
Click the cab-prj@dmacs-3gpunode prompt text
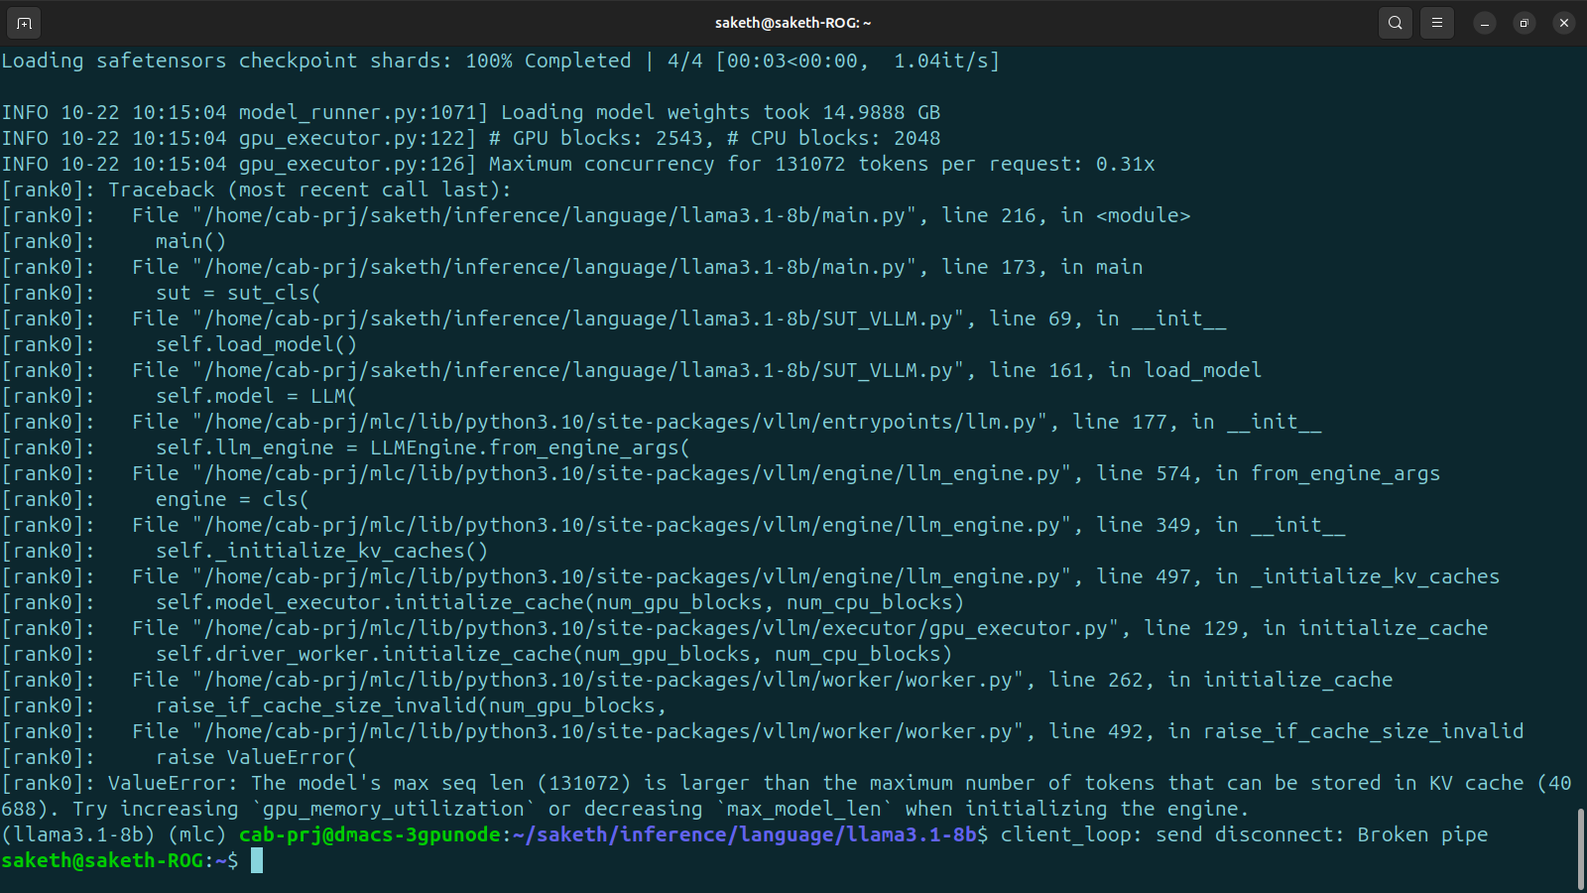click(370, 834)
